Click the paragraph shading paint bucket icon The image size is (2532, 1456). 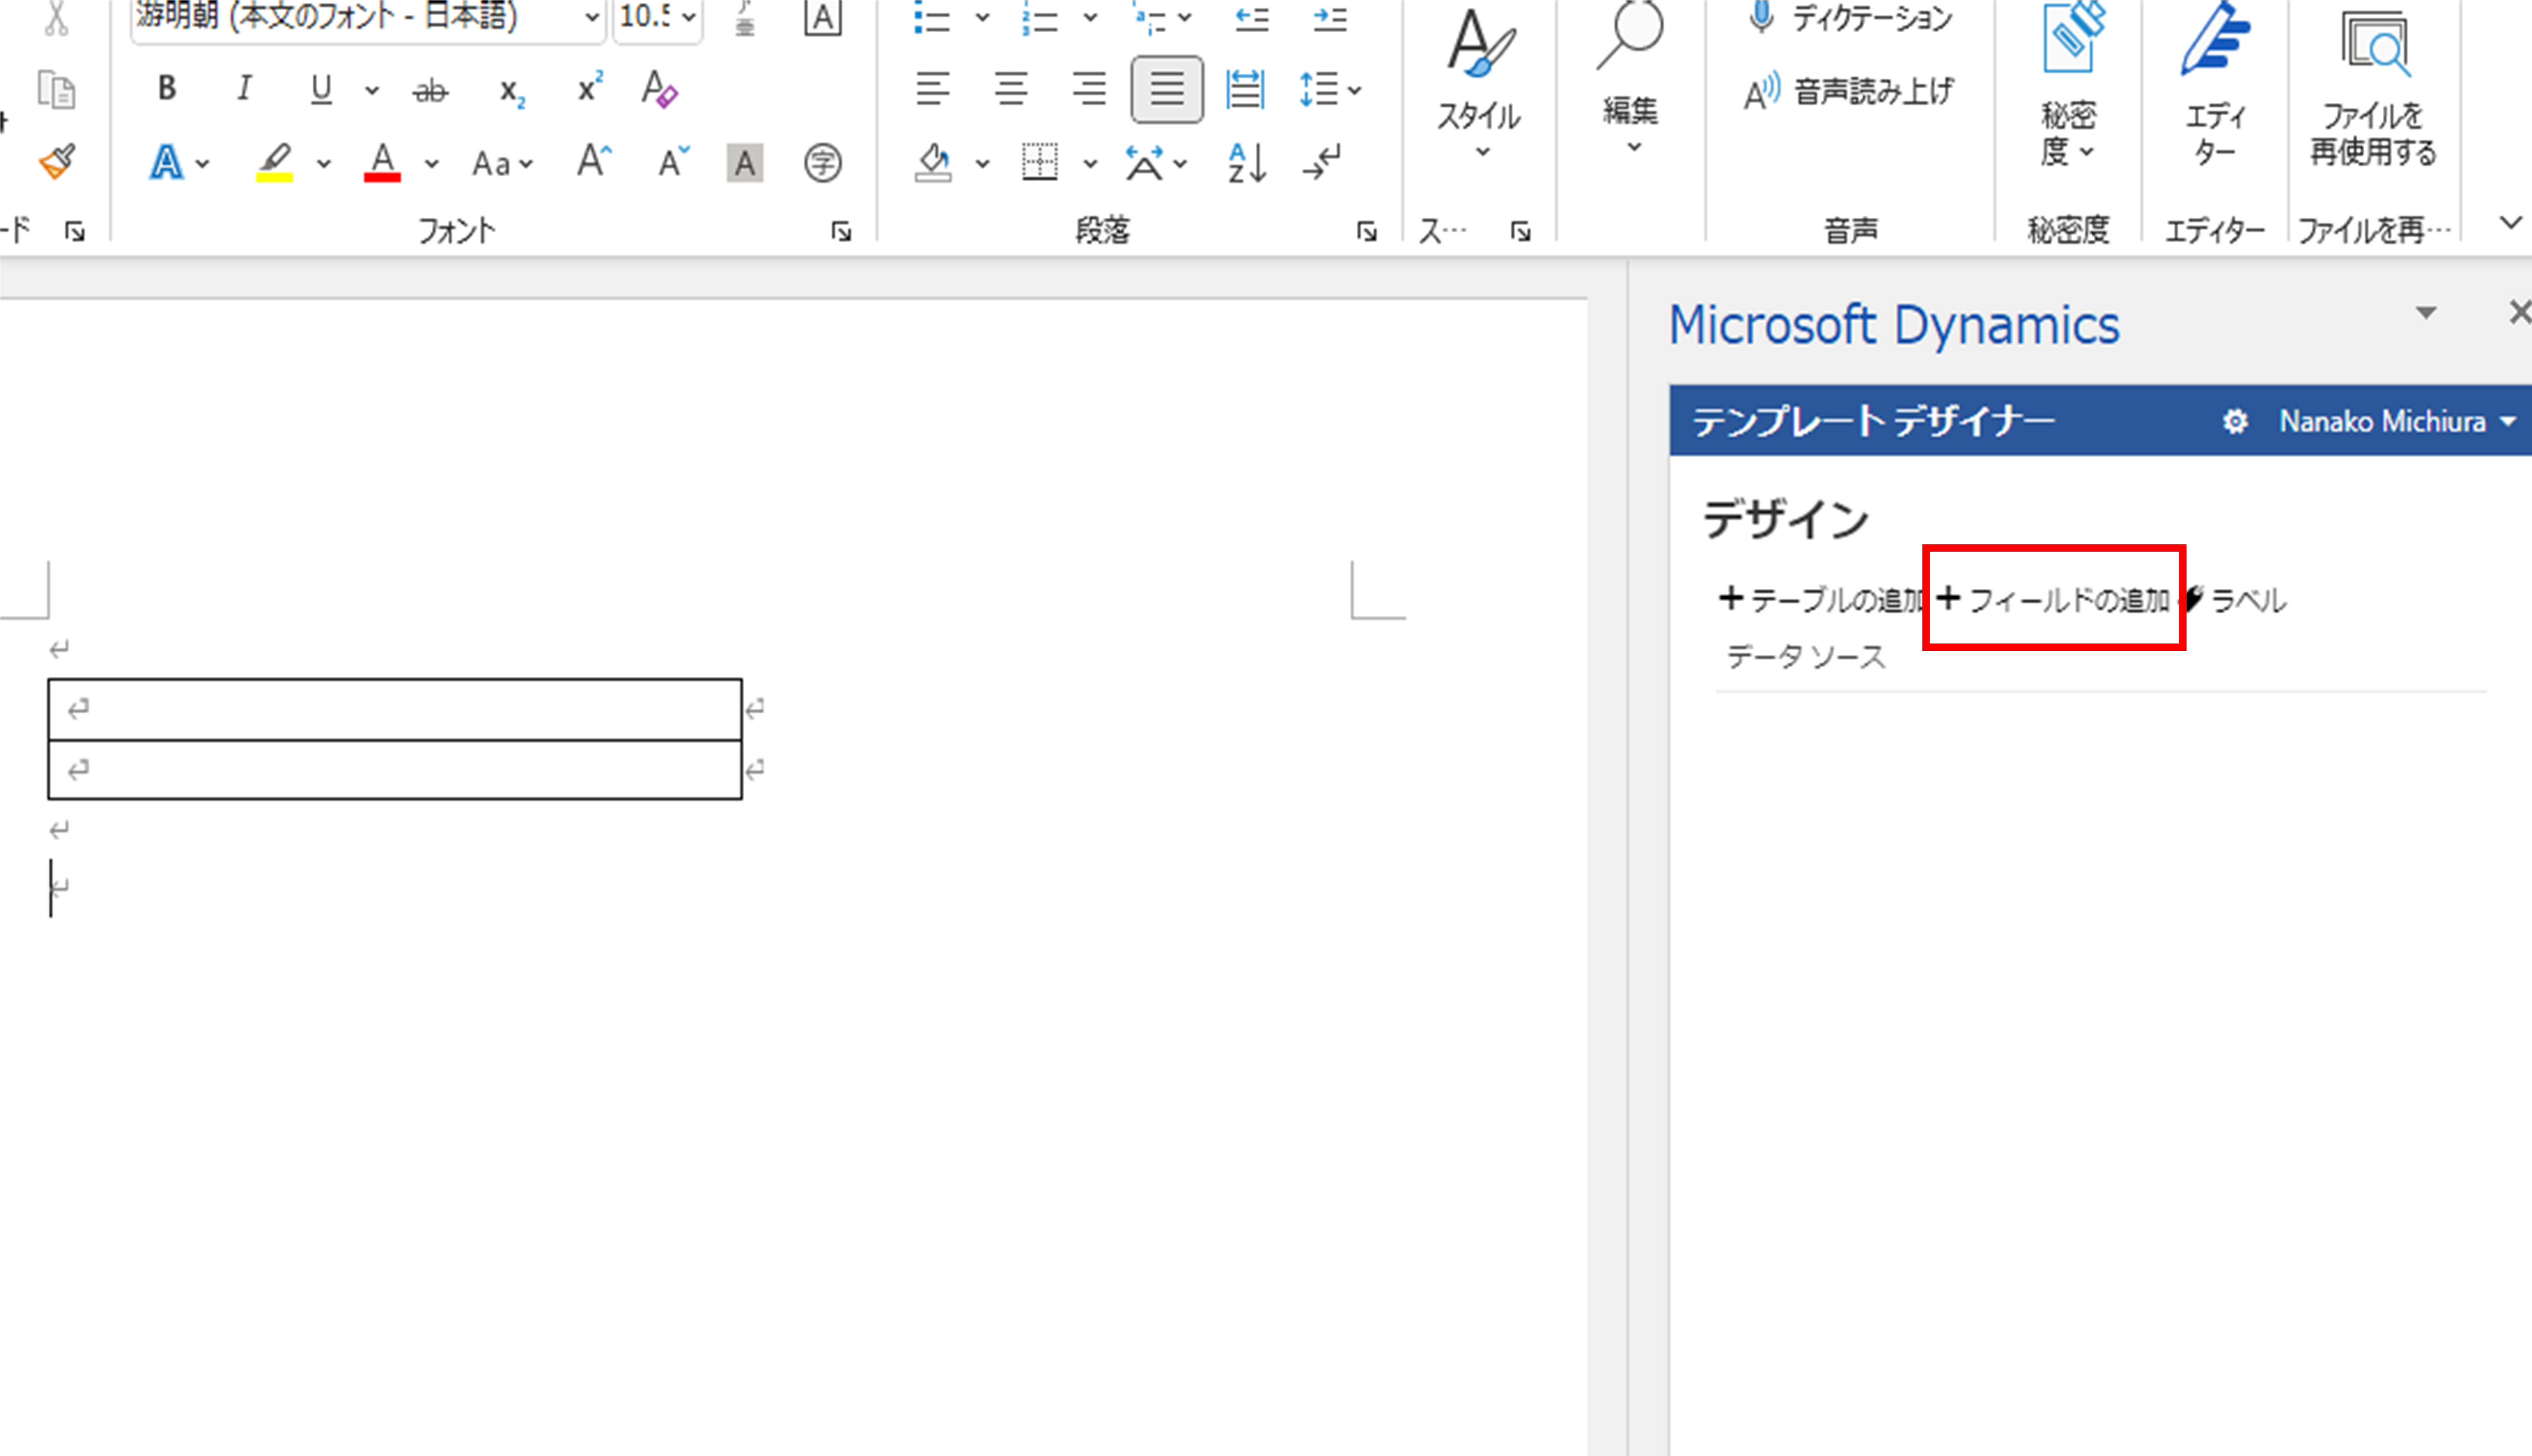coord(932,162)
